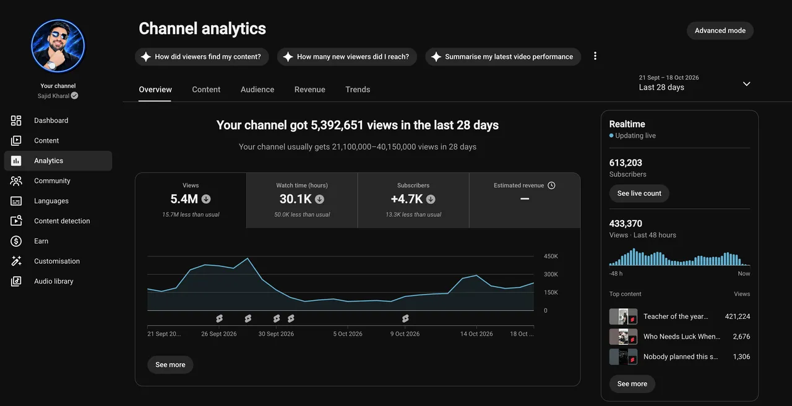Open the Content detection icon
This screenshot has width=792, height=406.
[16, 221]
